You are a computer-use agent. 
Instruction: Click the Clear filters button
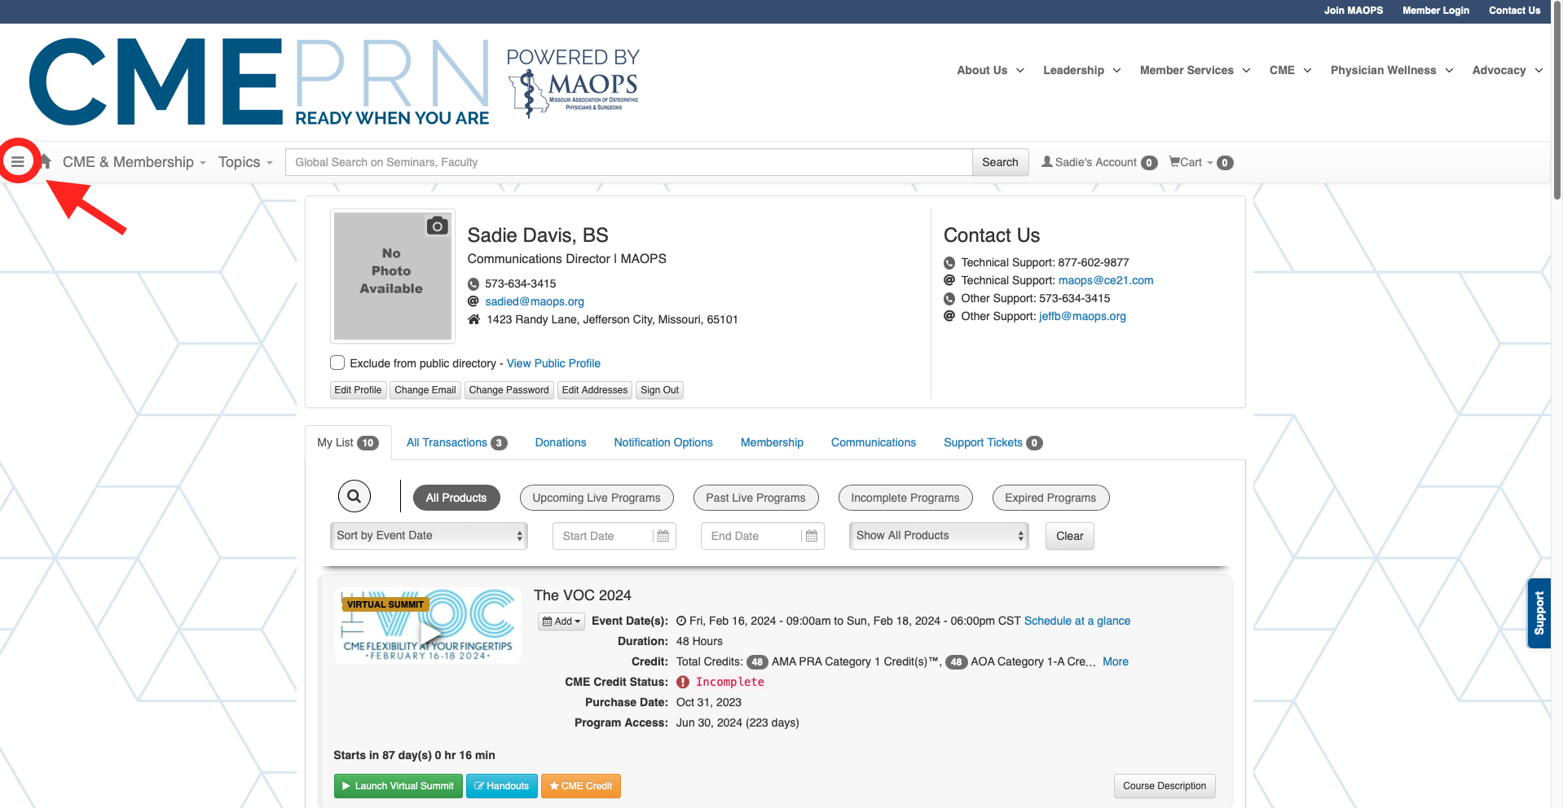click(x=1069, y=536)
